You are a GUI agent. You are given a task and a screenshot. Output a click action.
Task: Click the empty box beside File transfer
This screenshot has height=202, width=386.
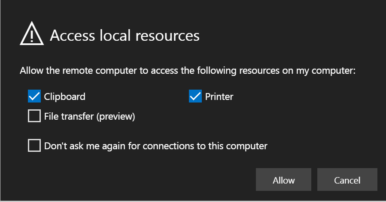[34, 116]
